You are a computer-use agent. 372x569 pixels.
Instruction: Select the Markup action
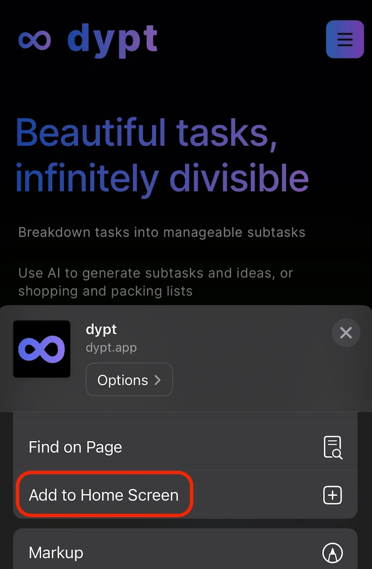point(56,553)
